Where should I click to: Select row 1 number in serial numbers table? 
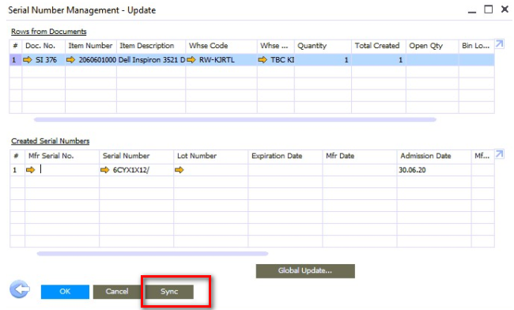(x=17, y=170)
